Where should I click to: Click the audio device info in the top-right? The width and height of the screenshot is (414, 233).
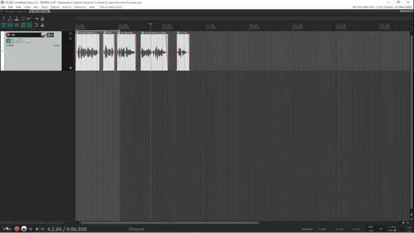[x=382, y=7]
